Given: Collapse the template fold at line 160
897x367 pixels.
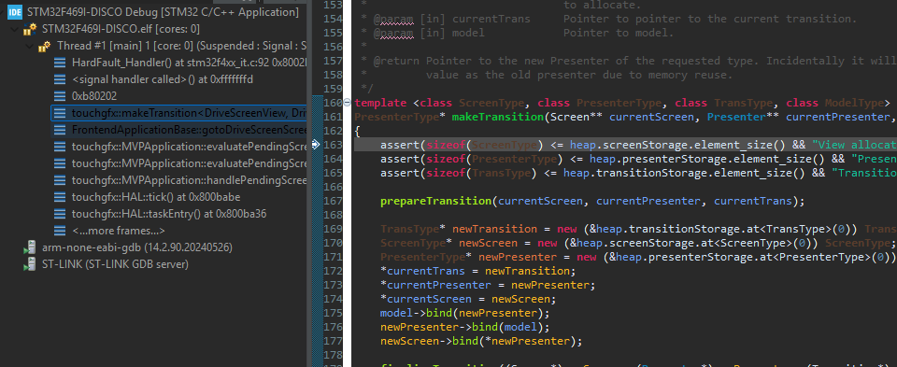Looking at the screenshot, I should (x=347, y=103).
